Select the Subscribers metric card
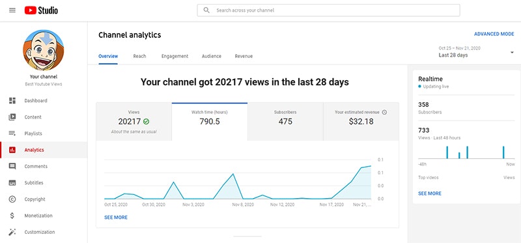The image size is (521, 243). click(x=285, y=122)
